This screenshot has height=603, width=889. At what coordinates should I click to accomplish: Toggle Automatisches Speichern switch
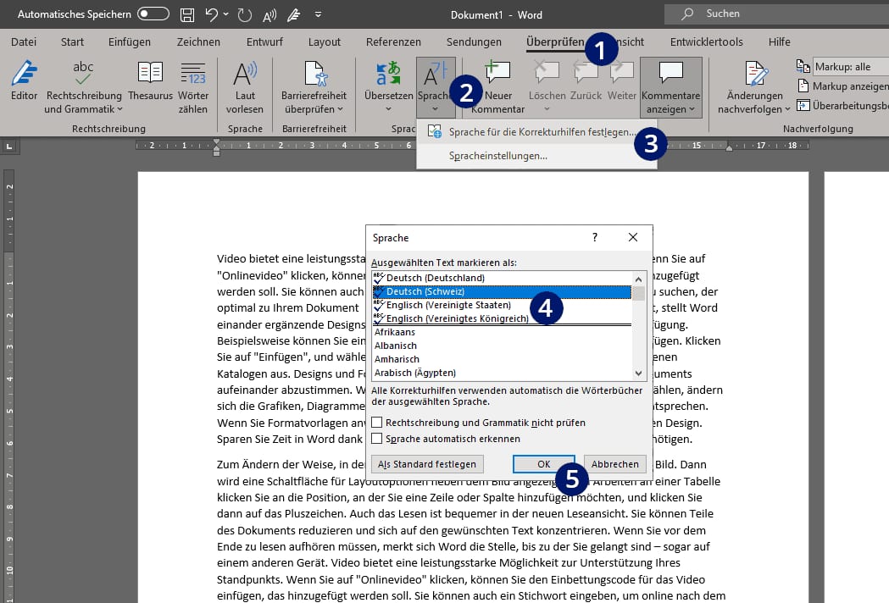(153, 14)
